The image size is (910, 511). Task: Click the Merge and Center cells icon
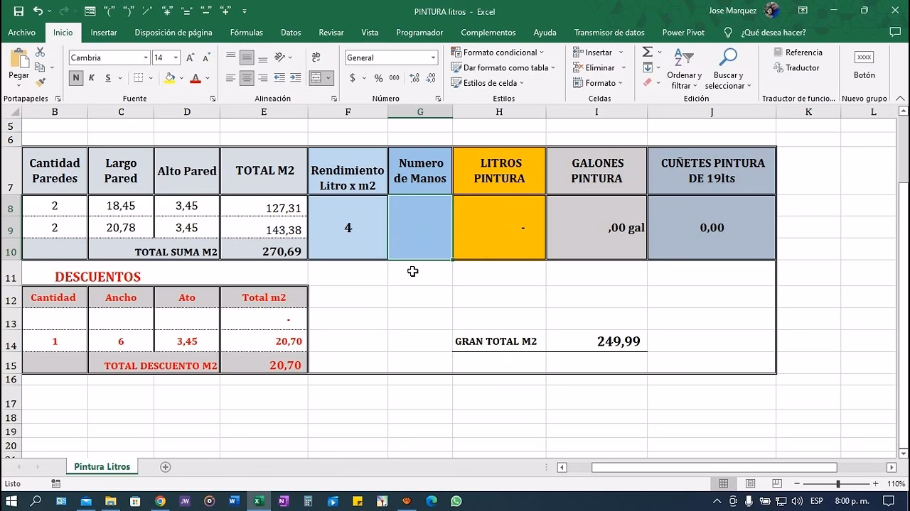click(x=316, y=78)
